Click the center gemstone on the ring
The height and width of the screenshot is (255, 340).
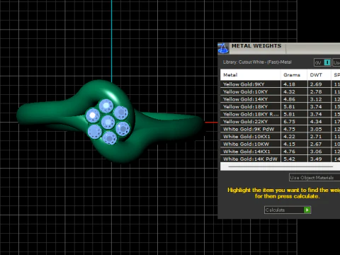pyautogui.click(x=108, y=122)
